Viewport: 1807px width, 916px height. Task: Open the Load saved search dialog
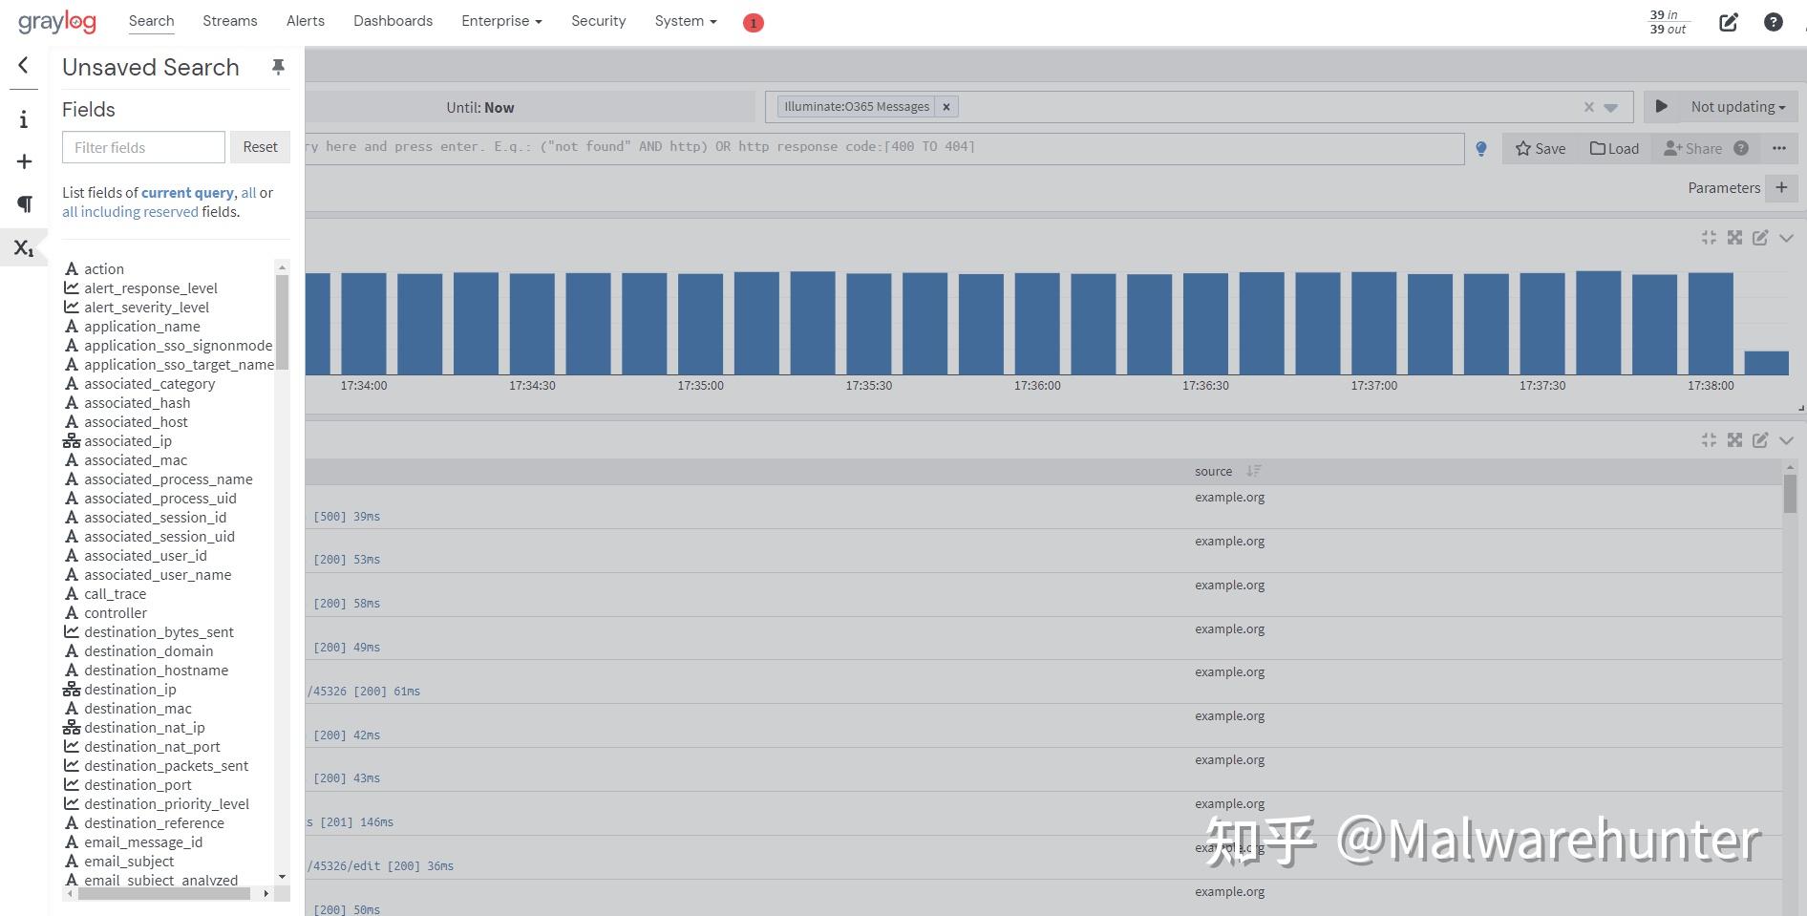1613,148
